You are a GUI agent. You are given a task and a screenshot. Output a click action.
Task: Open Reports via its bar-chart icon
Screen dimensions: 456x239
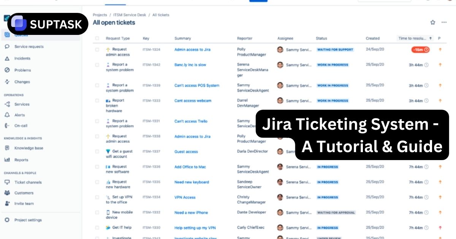point(7,160)
